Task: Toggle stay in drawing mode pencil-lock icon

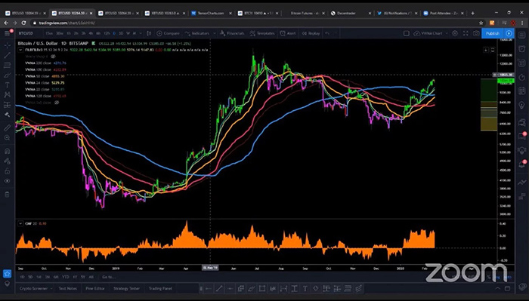Action: tap(7, 161)
